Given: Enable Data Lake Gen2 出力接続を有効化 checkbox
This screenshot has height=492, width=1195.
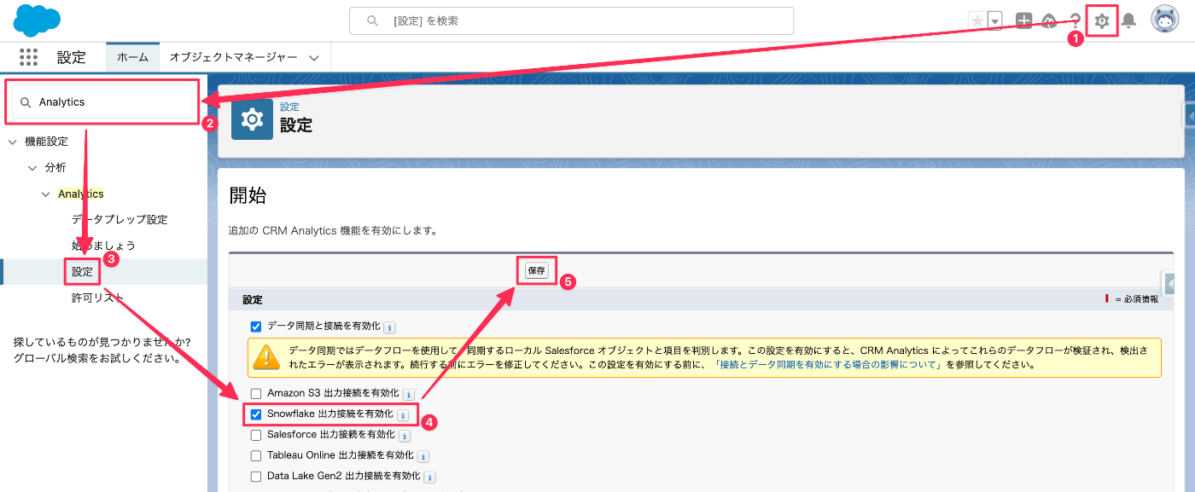Looking at the screenshot, I should 256,477.
